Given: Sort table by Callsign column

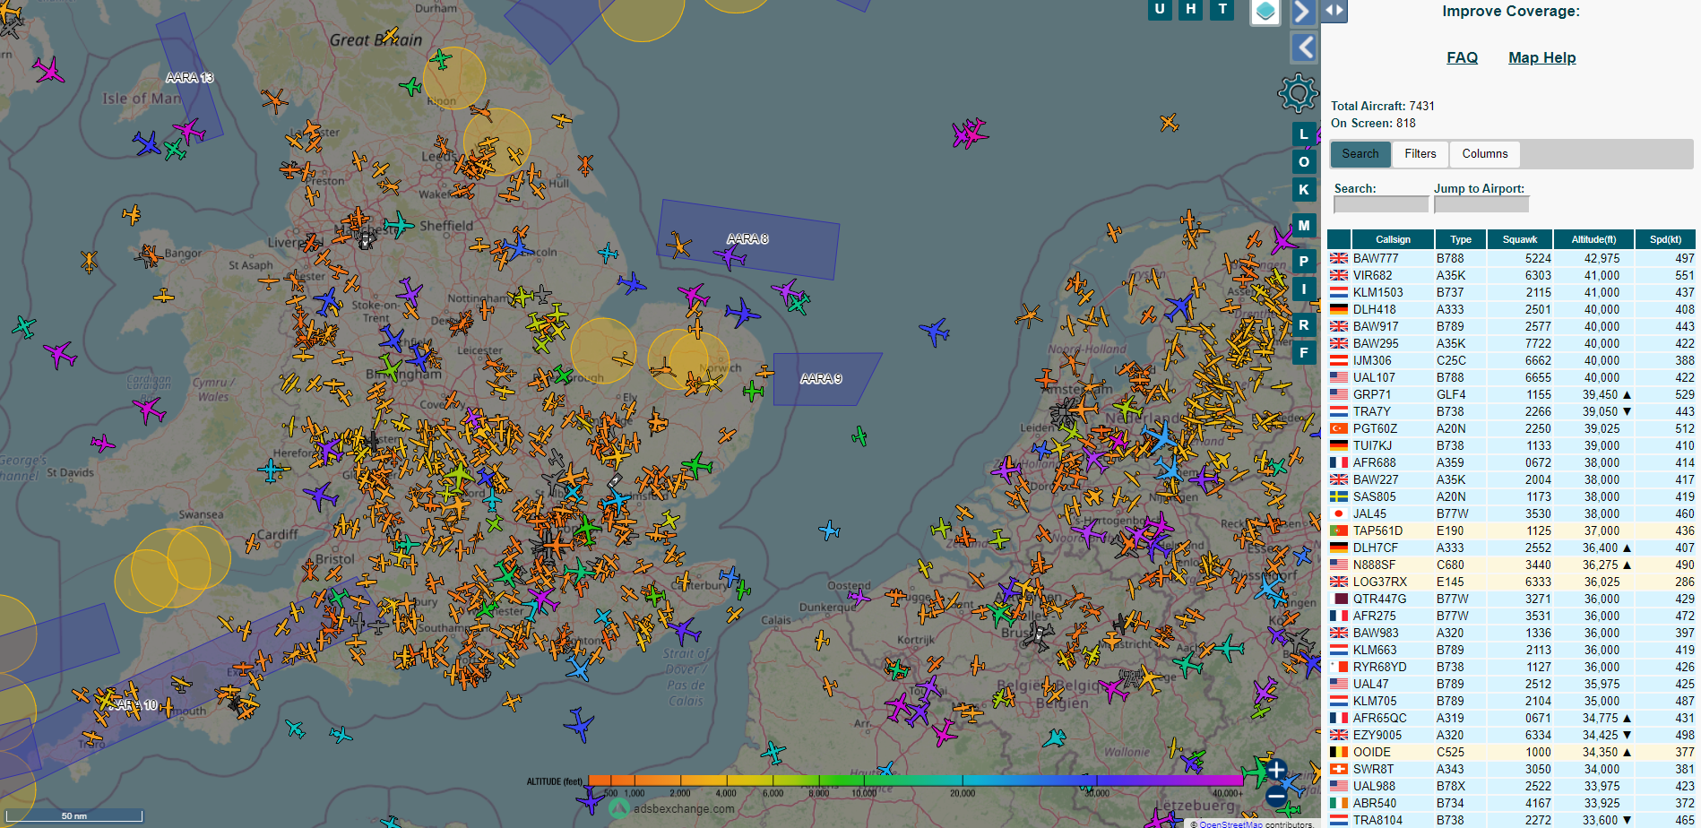Looking at the screenshot, I should point(1393,239).
